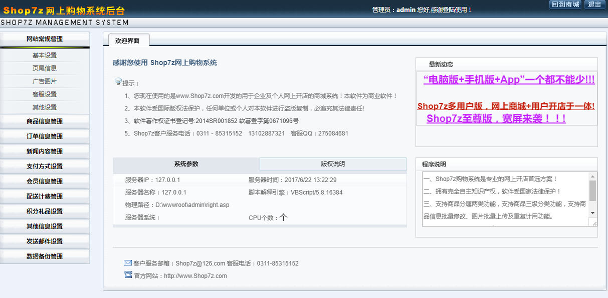Select the 欢迎界面 tab
This screenshot has height=298, width=608.
(127, 41)
